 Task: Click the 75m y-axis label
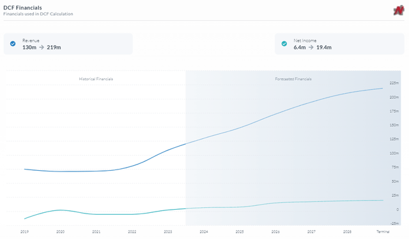coord(395,167)
